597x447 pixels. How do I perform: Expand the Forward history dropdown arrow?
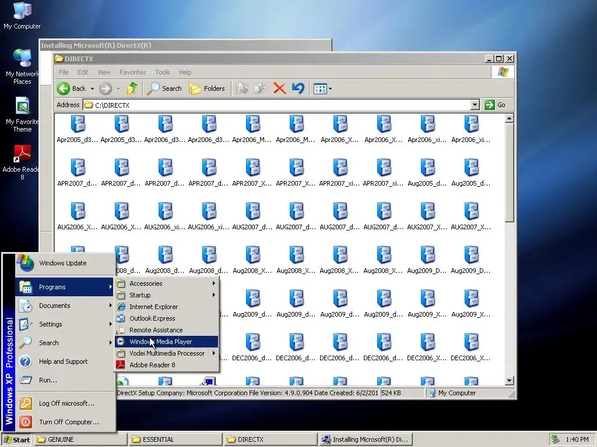[x=118, y=88]
